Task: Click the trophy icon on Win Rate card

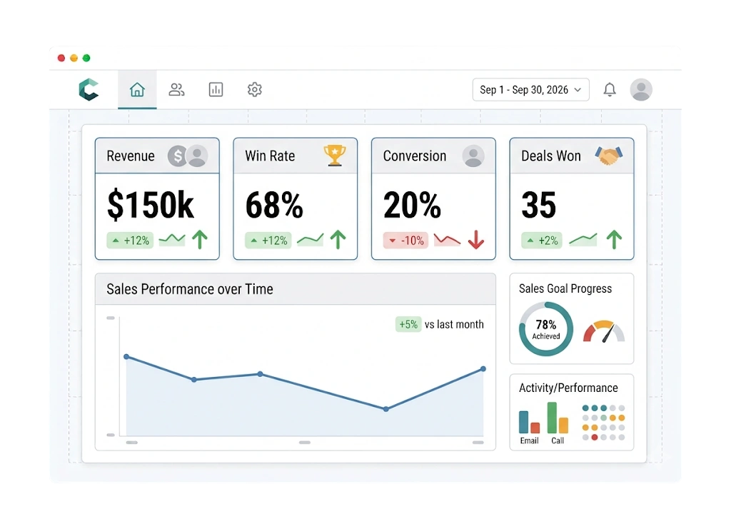Action: [334, 155]
